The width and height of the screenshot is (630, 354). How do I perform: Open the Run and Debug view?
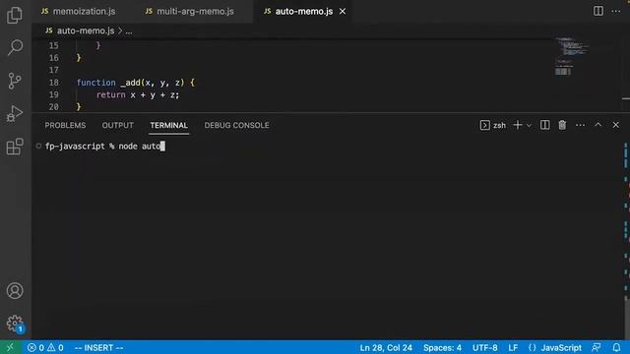[x=15, y=114]
